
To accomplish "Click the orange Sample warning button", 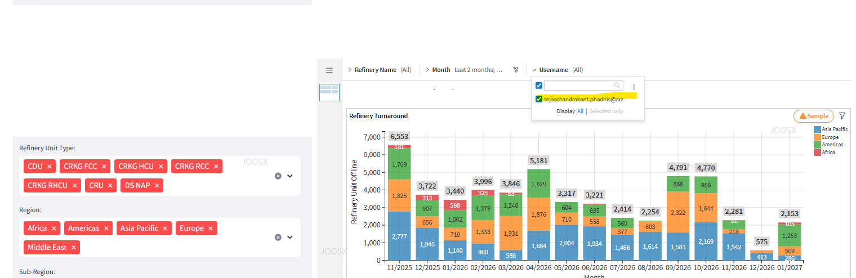I will coord(814,116).
